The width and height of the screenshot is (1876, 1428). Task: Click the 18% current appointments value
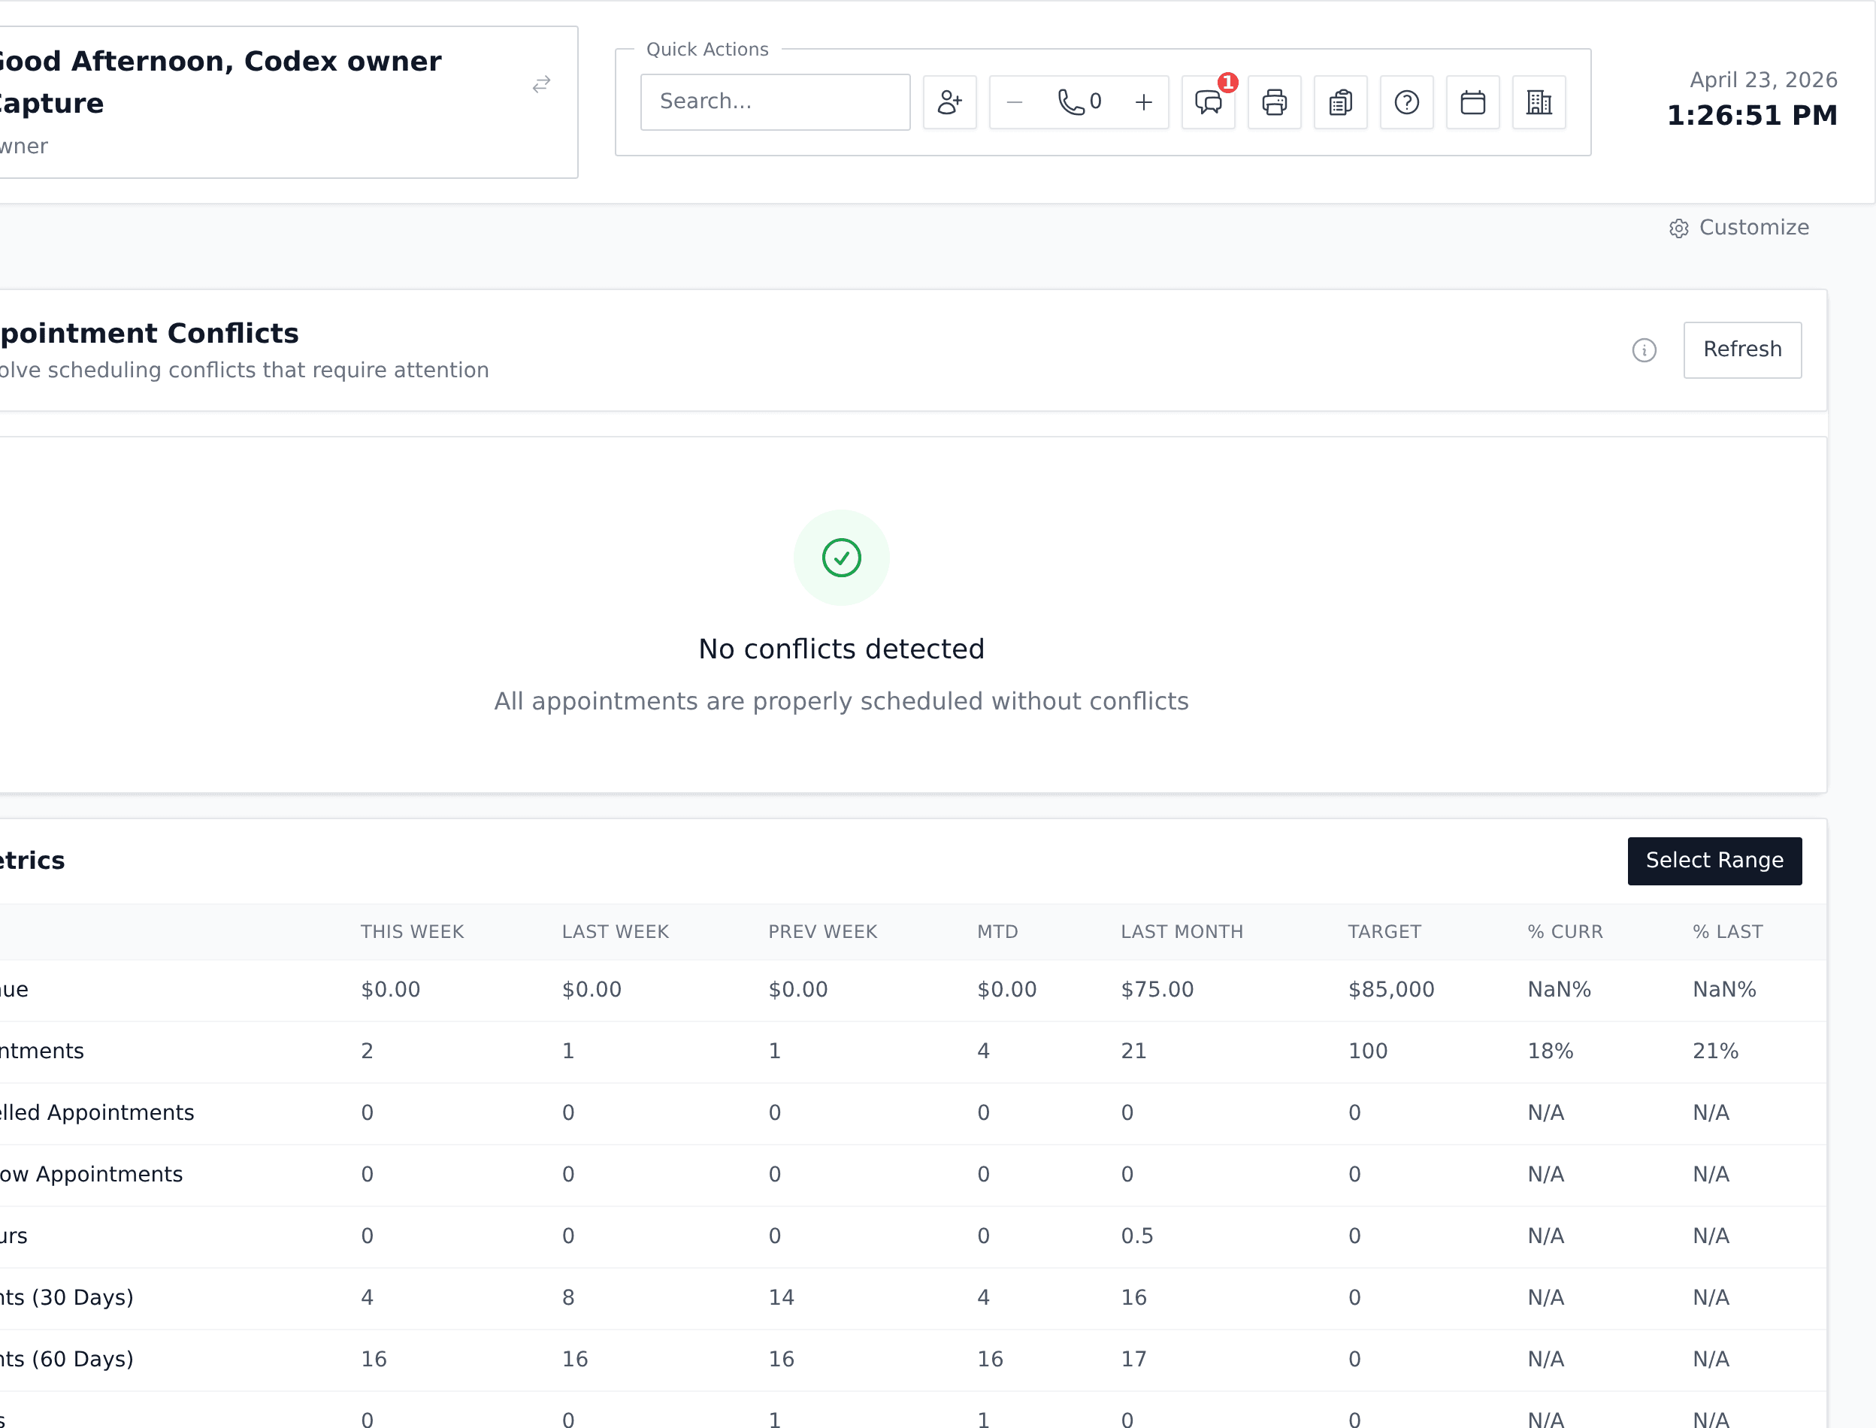[x=1551, y=1051]
